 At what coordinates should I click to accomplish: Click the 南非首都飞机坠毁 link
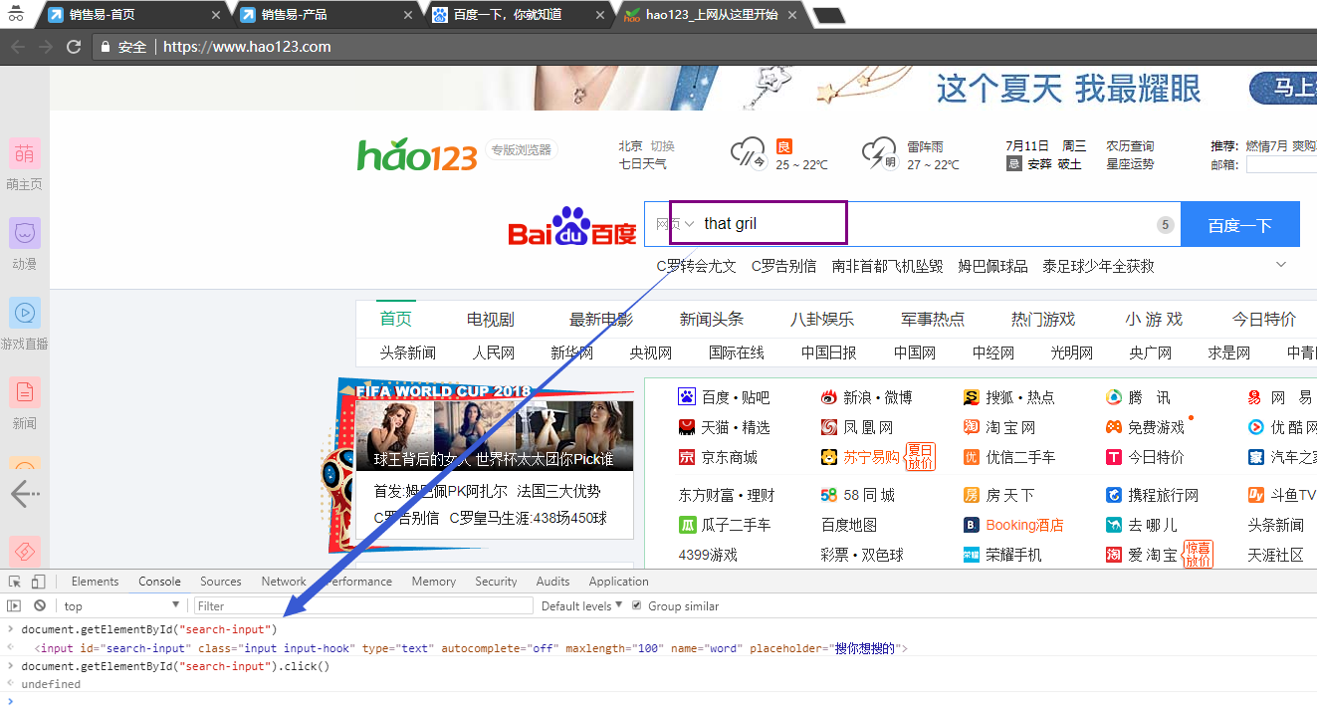point(887,266)
